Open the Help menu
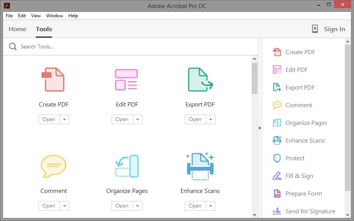The height and width of the screenshot is (221, 354). (x=73, y=15)
